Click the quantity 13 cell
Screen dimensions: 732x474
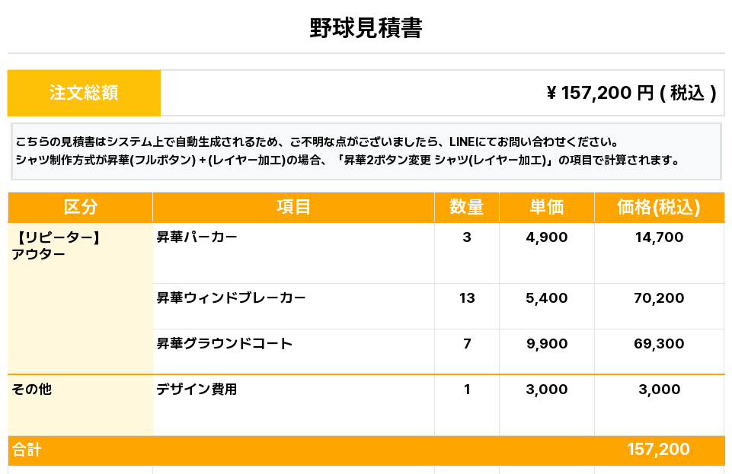467,298
